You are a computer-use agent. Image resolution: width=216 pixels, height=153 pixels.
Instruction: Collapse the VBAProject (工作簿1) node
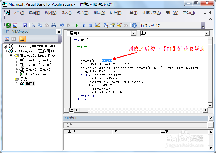[5, 51]
